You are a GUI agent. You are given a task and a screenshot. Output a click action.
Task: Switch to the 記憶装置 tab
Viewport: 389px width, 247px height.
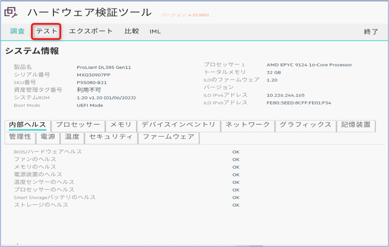pyautogui.click(x=356, y=125)
